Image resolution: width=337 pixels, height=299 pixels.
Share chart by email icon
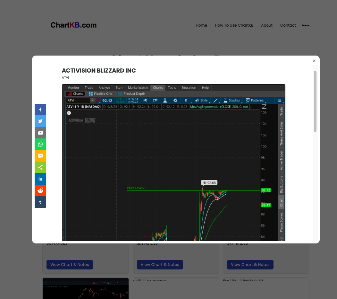tap(40, 133)
